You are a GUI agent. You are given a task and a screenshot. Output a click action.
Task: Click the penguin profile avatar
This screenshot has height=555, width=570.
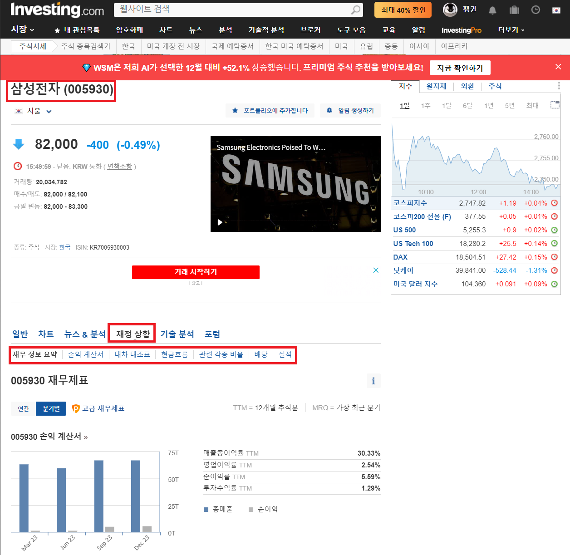click(x=450, y=9)
